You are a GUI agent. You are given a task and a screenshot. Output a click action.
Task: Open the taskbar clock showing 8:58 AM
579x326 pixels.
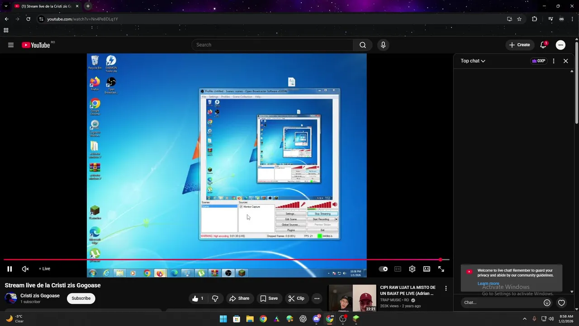pyautogui.click(x=566, y=319)
